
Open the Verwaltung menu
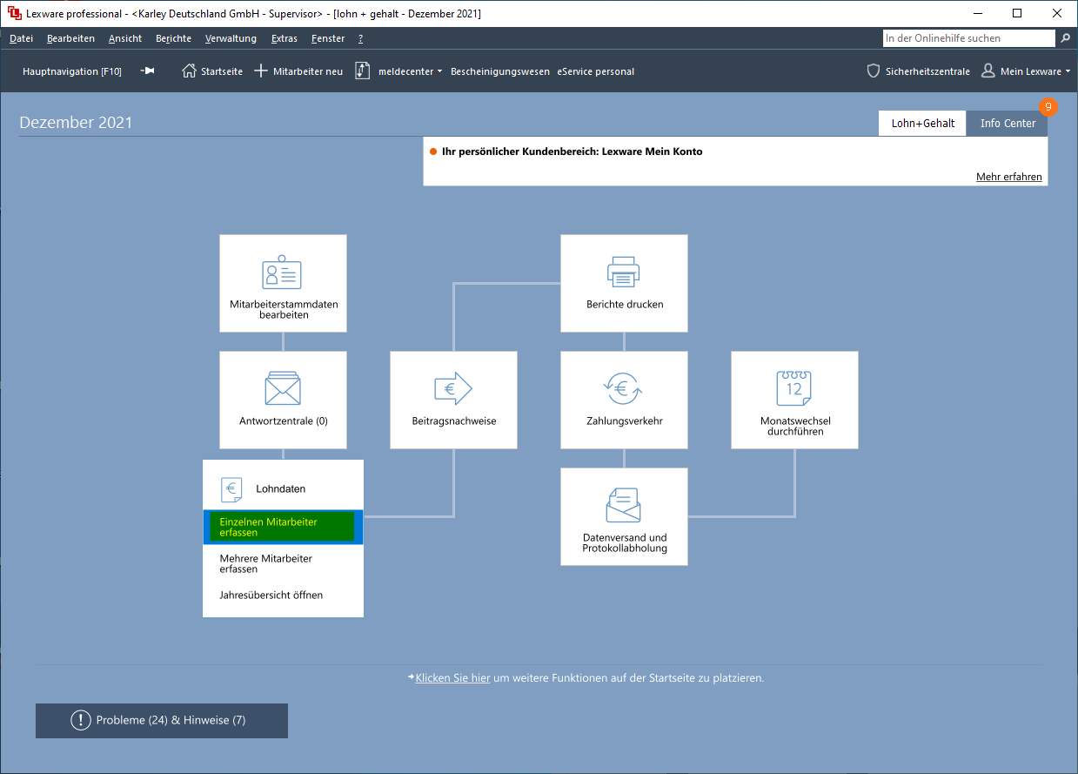(231, 38)
